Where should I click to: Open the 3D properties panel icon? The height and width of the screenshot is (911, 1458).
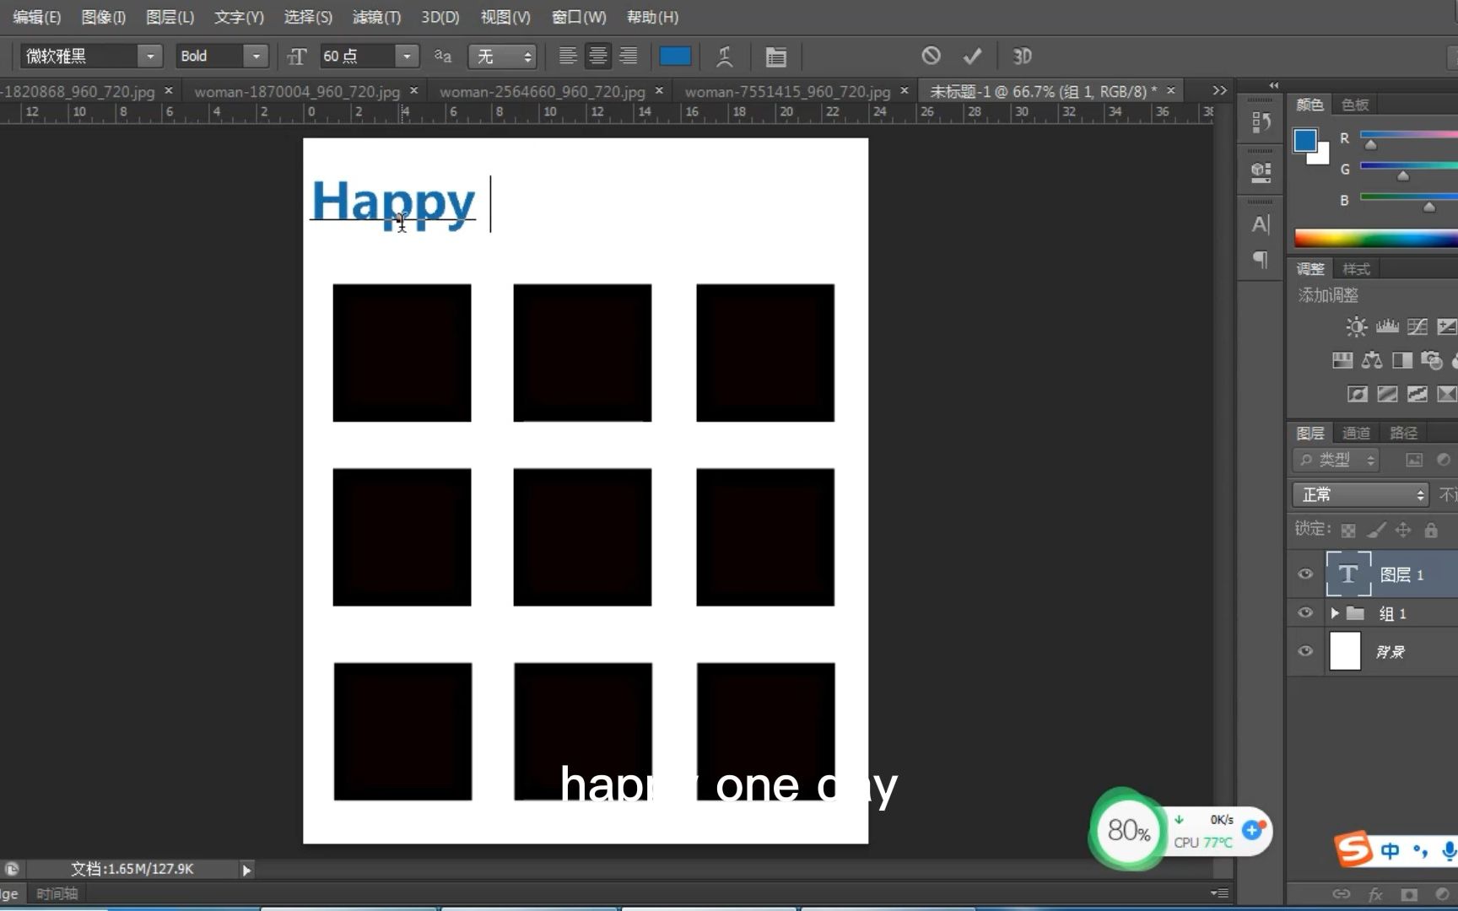pos(1261,173)
